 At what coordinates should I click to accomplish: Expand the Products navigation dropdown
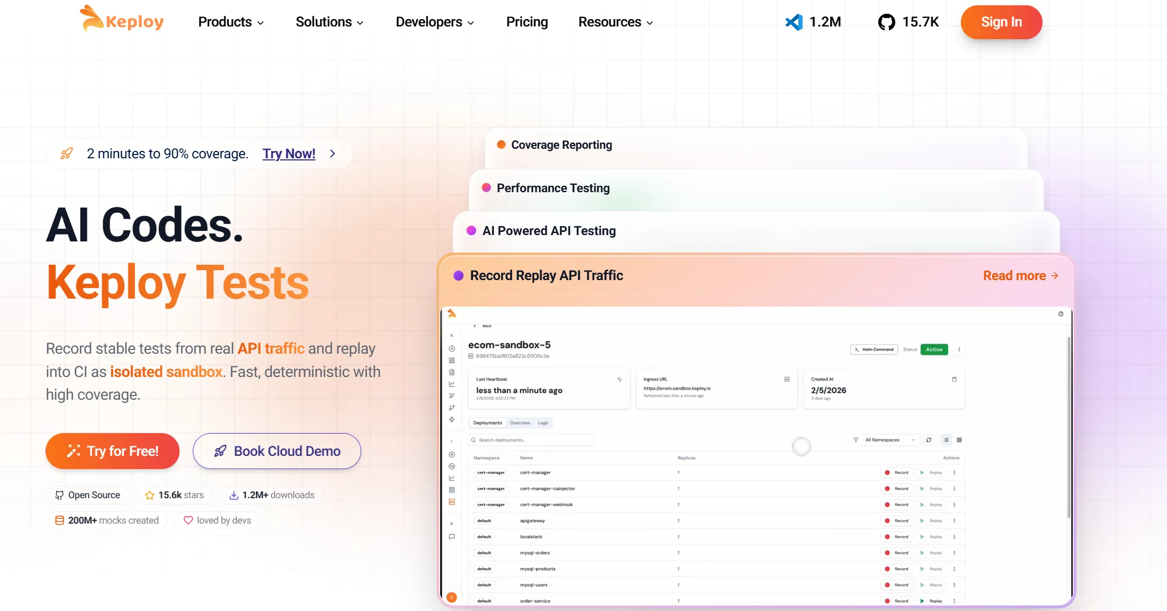tap(230, 22)
